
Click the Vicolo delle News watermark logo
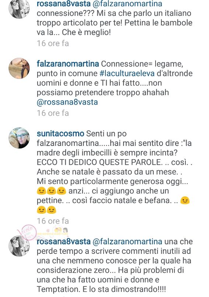click(x=27, y=233)
